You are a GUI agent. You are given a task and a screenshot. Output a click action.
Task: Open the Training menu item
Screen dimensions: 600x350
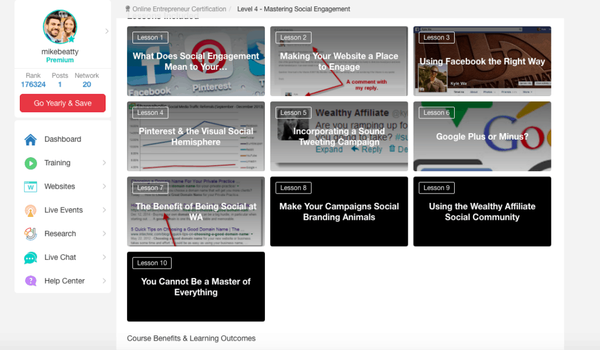click(63, 163)
